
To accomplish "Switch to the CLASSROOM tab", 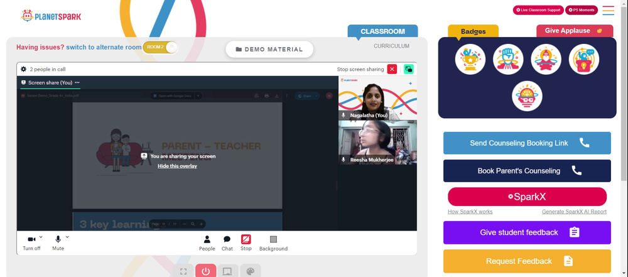I will (382, 31).
